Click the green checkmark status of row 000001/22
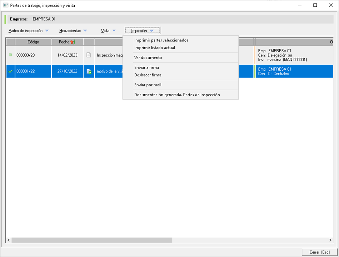The height and width of the screenshot is (257, 339). (x=10, y=71)
